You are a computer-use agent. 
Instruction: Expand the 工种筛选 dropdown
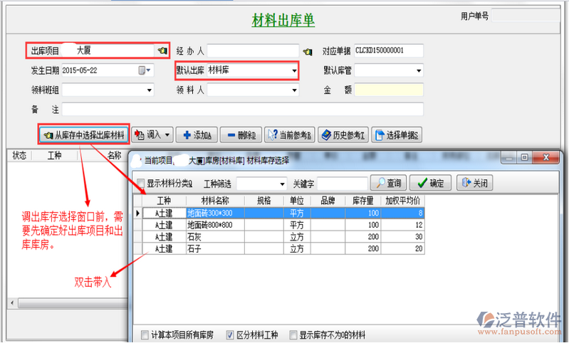[x=282, y=184]
